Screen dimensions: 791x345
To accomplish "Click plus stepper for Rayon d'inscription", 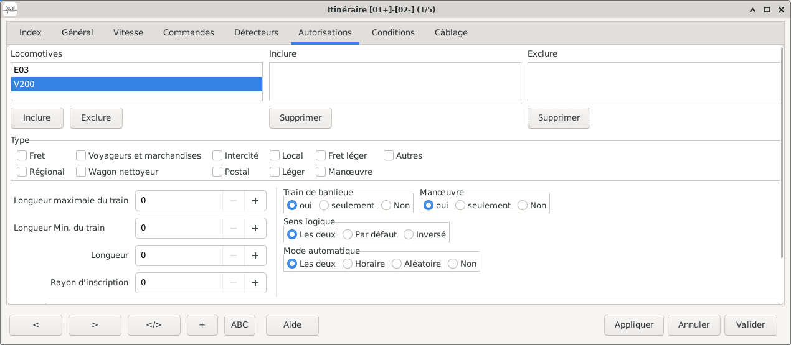I will coord(255,283).
